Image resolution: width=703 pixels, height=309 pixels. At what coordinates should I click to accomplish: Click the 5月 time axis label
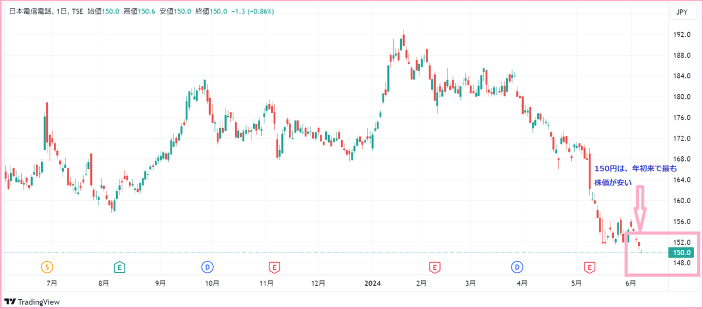coord(576,284)
